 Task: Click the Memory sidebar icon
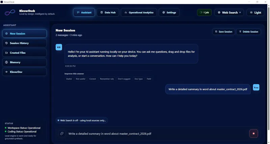pos(6,62)
